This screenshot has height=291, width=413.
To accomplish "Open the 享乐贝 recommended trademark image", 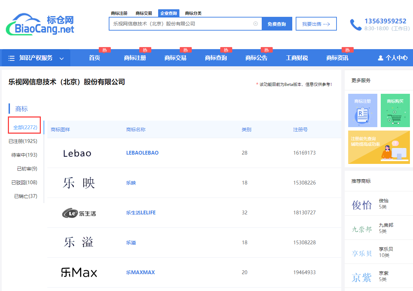I will (x=362, y=254).
